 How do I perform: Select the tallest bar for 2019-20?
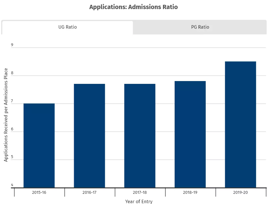[x=240, y=124]
